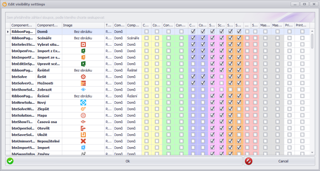
Task: Click the Mapa row map icon
Action: (x=83, y=115)
